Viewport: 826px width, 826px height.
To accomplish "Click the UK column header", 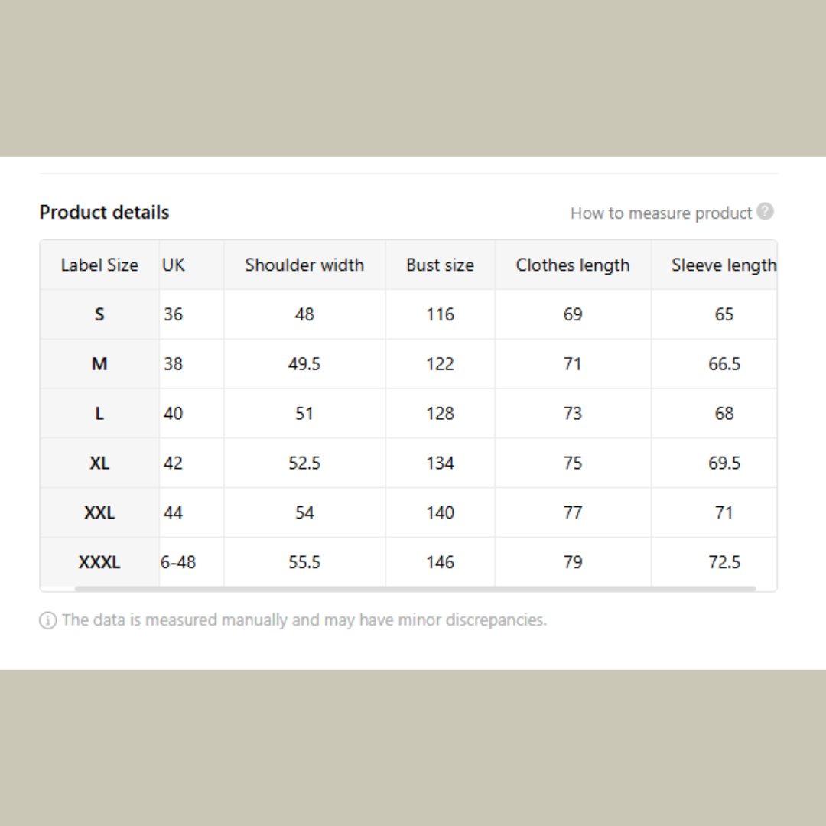I will point(174,265).
